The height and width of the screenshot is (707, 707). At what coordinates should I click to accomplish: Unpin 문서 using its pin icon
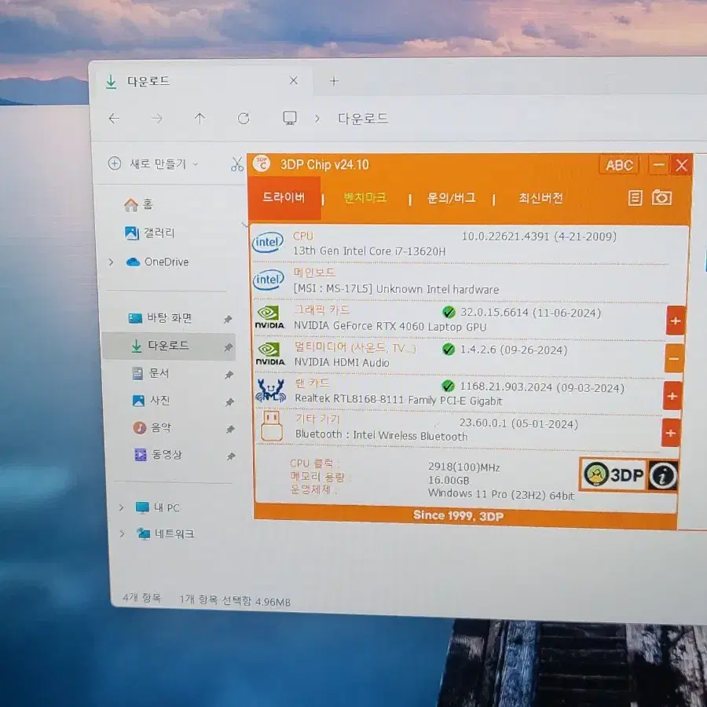tap(229, 375)
